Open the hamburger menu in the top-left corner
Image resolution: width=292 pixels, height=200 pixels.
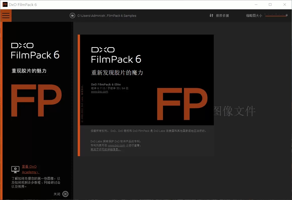6,15
